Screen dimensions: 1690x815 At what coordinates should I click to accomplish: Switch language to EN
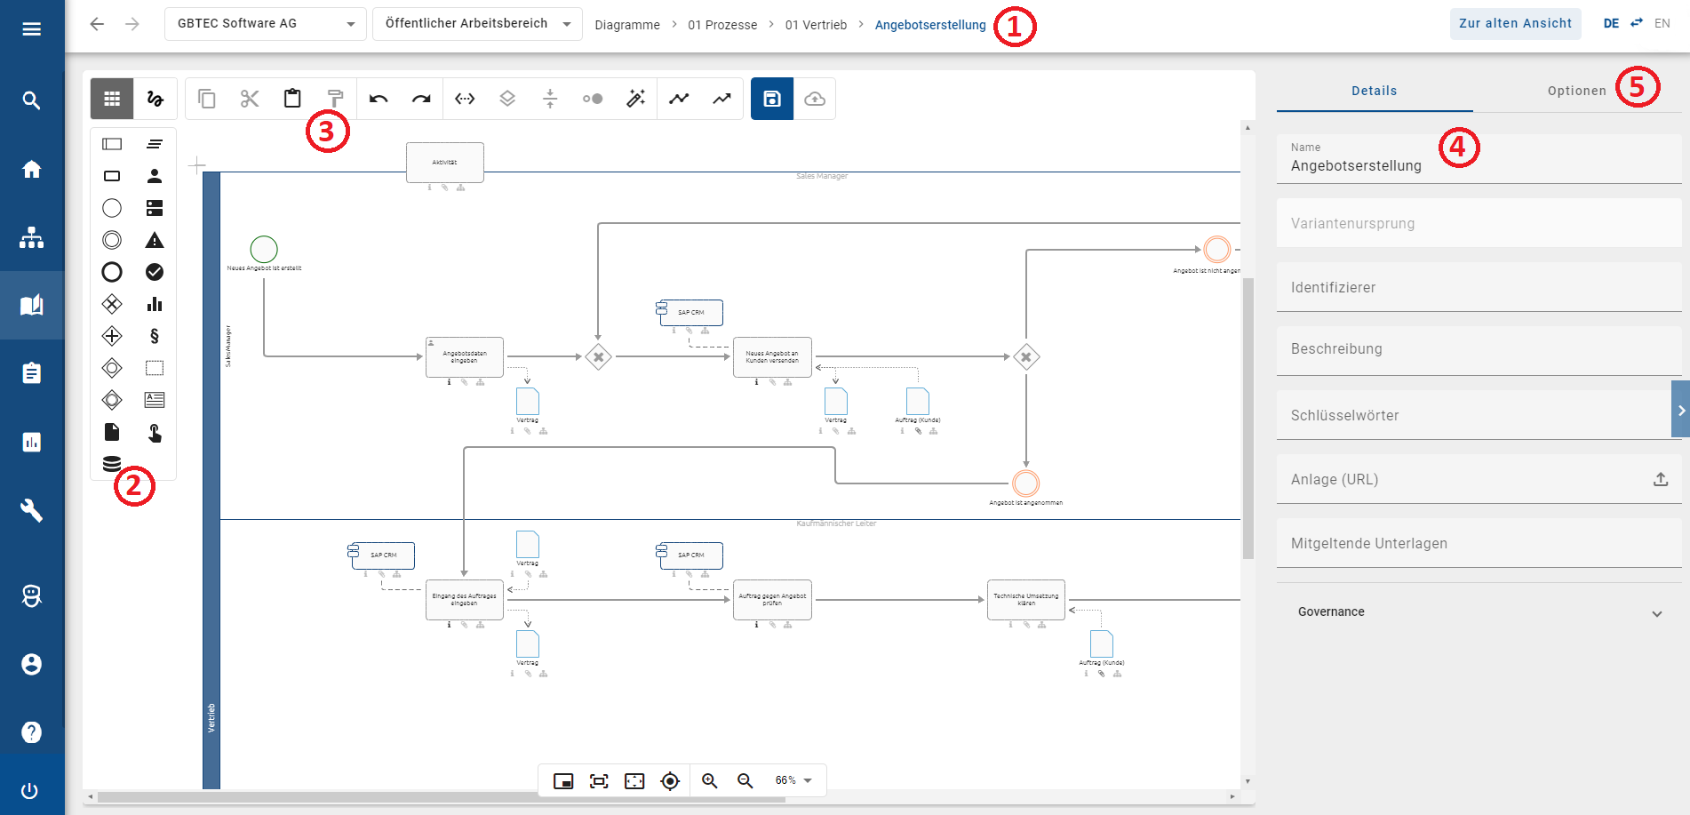pyautogui.click(x=1662, y=24)
